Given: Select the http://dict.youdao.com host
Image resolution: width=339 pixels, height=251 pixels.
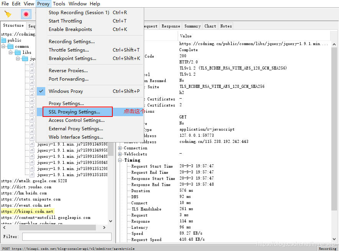Looking at the screenshot, I should pos(26,187).
